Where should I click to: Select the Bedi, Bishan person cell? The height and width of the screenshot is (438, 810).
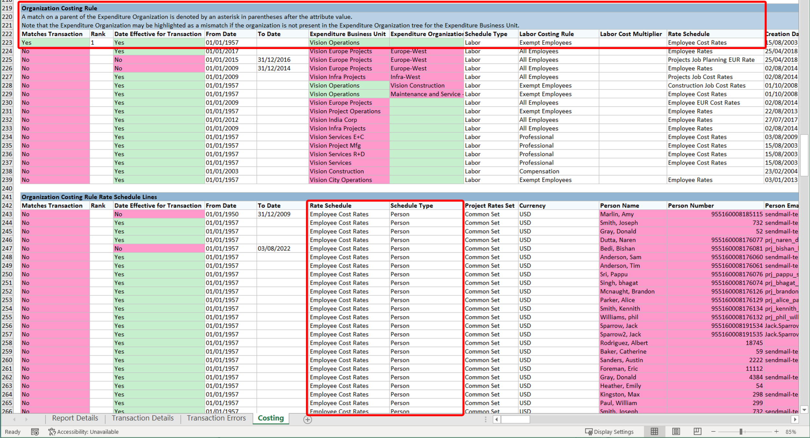click(632, 248)
